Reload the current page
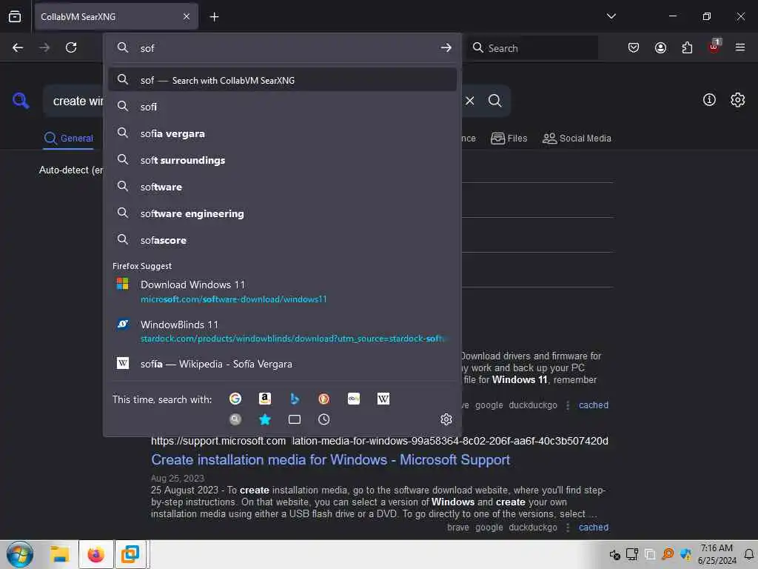 click(x=71, y=47)
